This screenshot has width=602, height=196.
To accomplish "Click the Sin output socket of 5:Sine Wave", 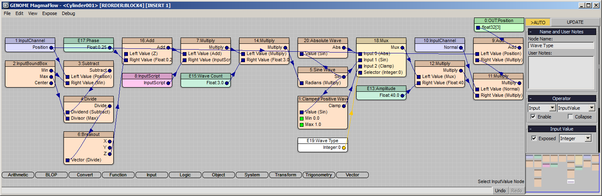I will pos(344,77).
